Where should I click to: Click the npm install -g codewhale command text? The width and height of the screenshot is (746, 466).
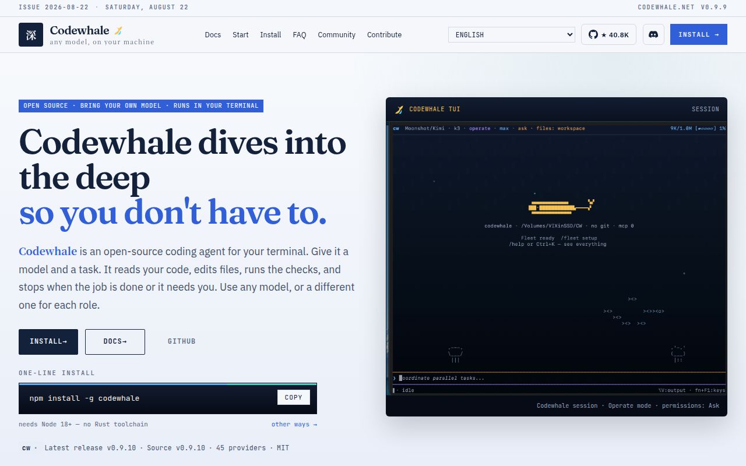click(x=85, y=398)
